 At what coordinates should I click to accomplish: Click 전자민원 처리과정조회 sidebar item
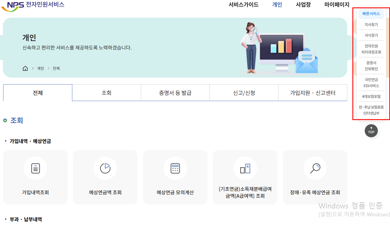coord(371,49)
